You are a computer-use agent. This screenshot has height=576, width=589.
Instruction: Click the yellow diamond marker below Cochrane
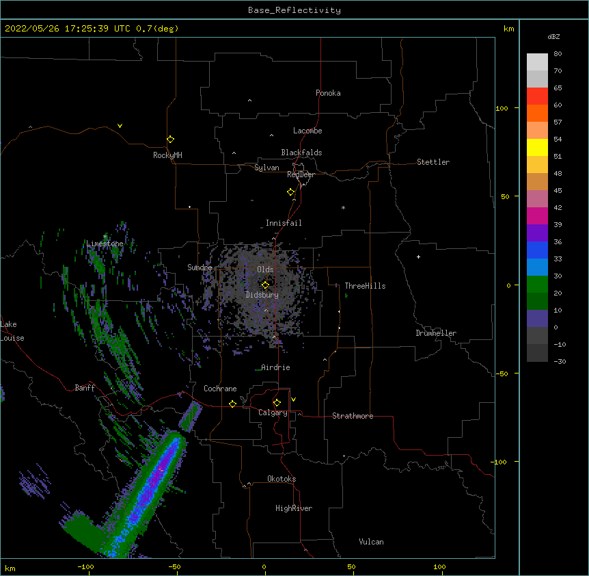232,404
